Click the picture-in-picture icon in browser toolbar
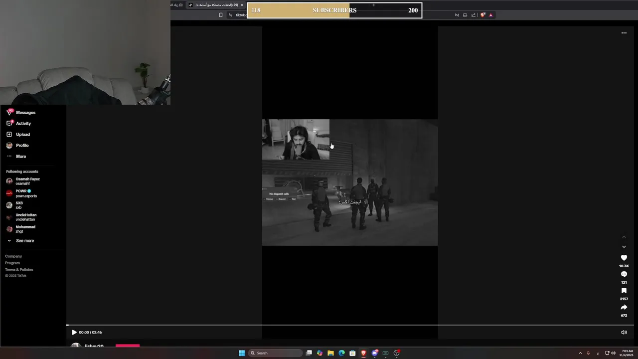This screenshot has height=359, width=638. [x=465, y=15]
